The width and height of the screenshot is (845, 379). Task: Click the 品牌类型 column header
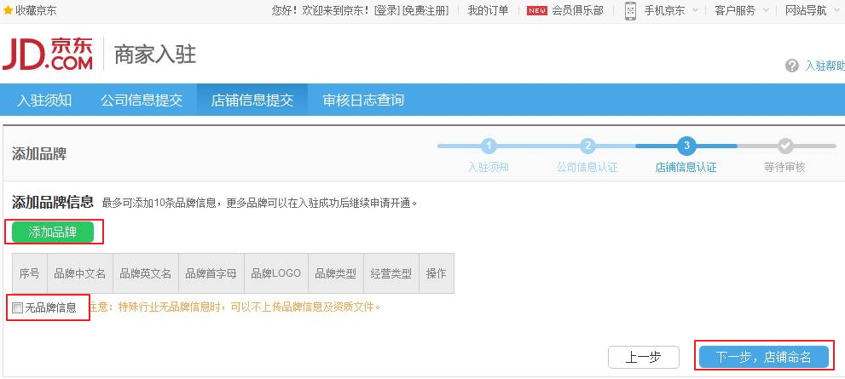click(336, 273)
